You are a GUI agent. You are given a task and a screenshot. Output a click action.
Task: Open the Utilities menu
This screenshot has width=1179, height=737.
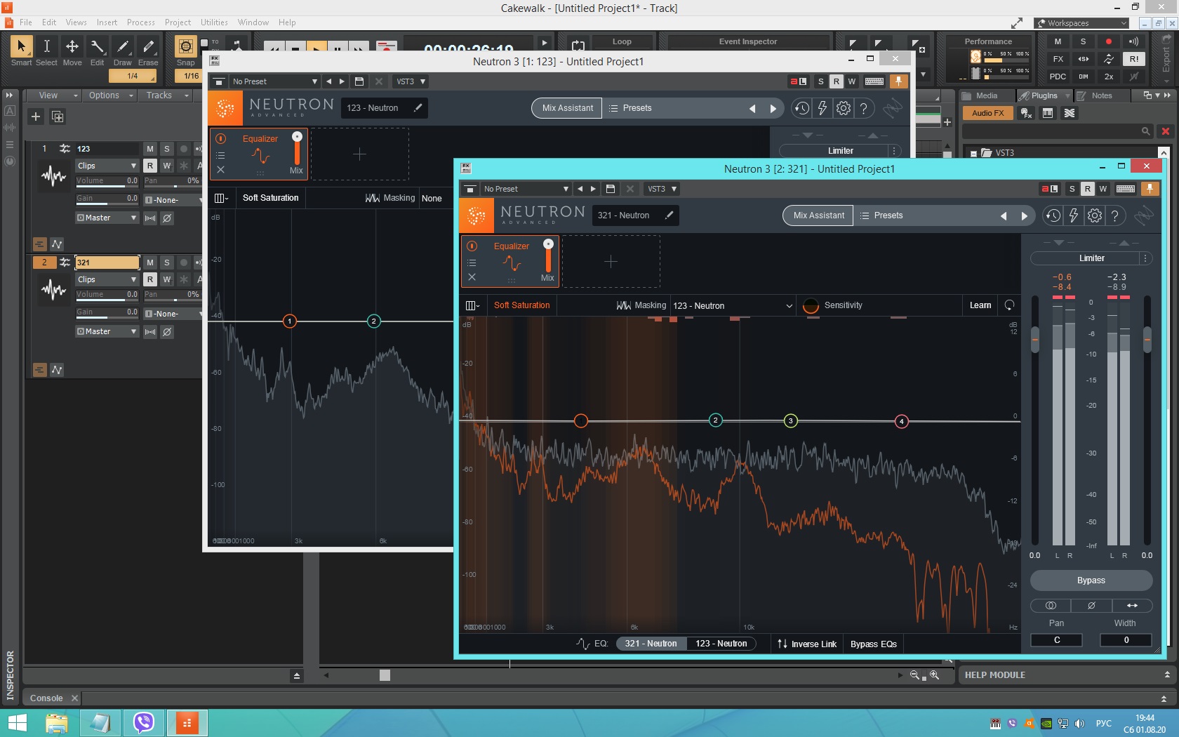coord(214,22)
